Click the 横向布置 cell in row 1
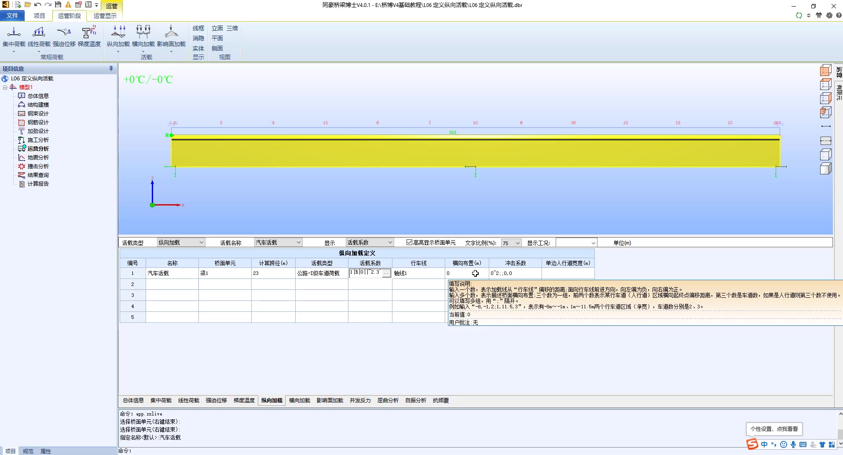 point(467,273)
